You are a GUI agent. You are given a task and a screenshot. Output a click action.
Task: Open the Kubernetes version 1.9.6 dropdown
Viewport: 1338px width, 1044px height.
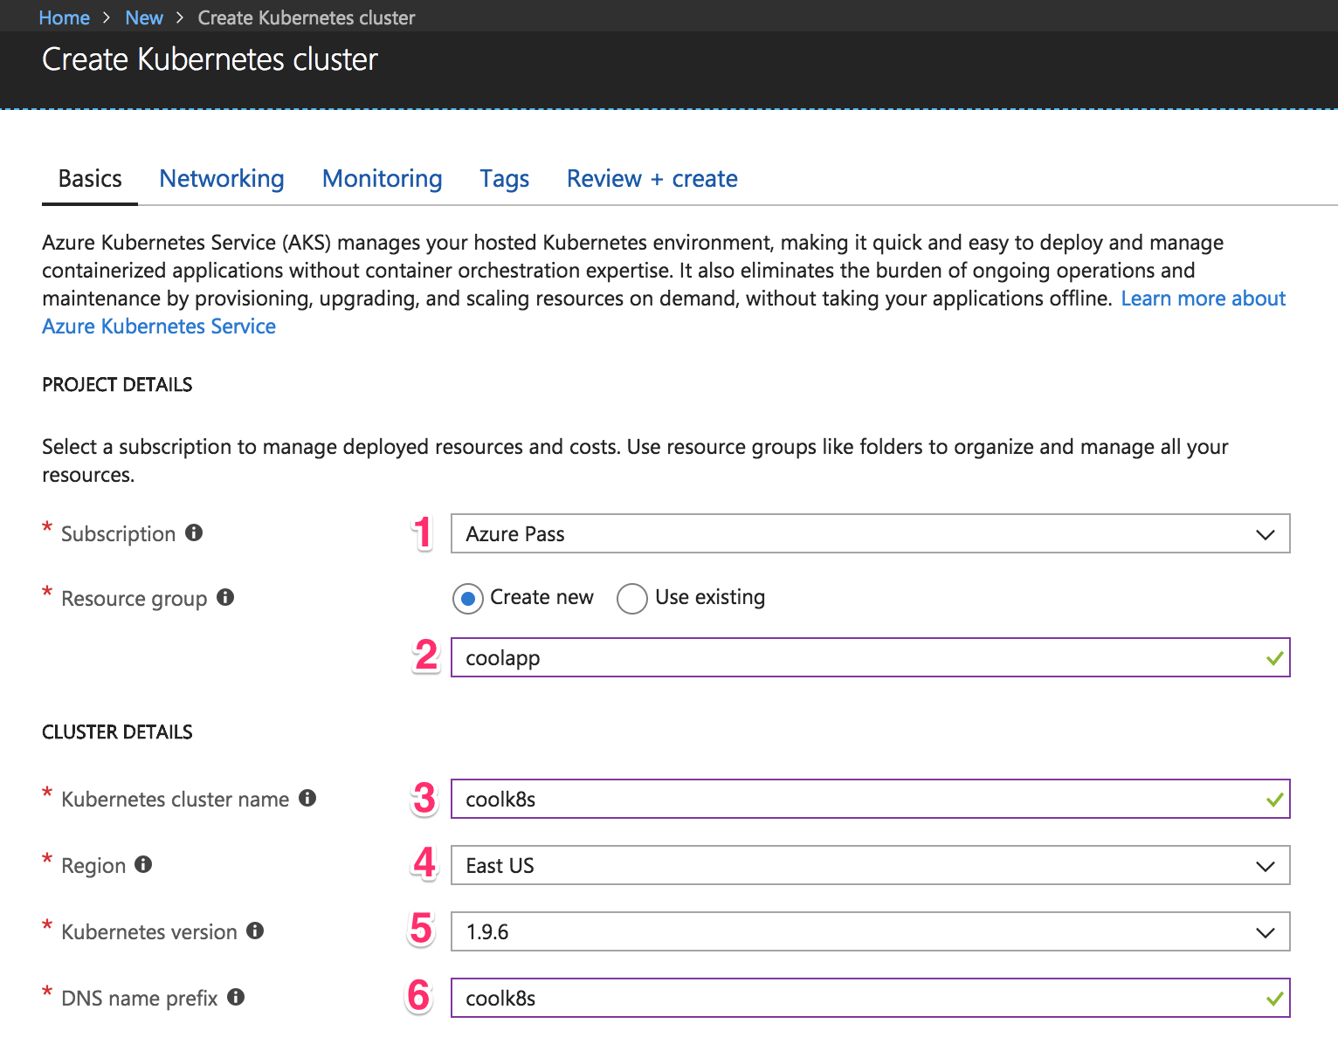coord(870,931)
